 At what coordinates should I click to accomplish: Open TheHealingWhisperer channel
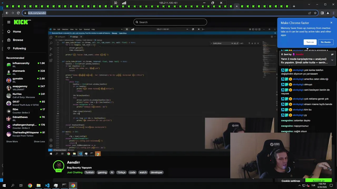(26, 134)
